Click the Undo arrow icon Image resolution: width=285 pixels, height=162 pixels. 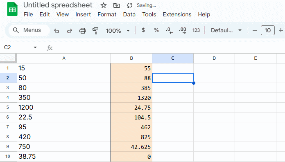57,31
